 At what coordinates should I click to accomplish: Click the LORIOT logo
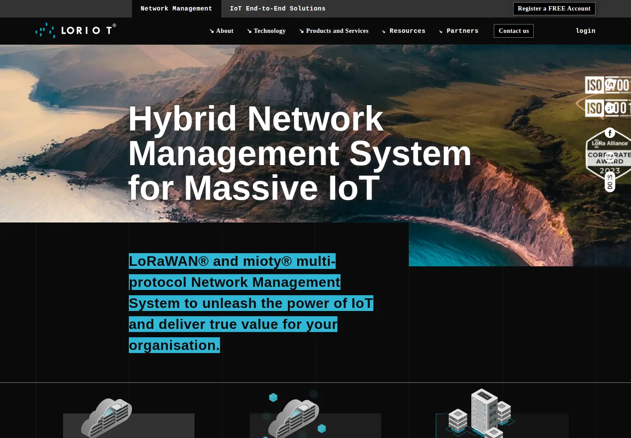pos(75,30)
